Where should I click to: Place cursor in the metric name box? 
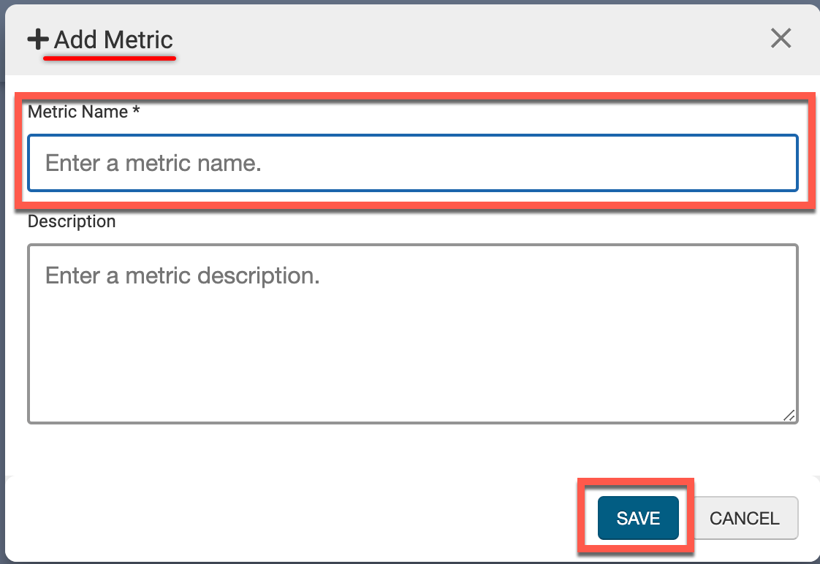512,162
